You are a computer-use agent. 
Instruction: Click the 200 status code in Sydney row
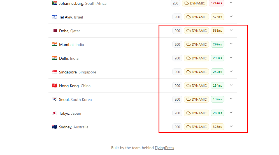point(177,127)
